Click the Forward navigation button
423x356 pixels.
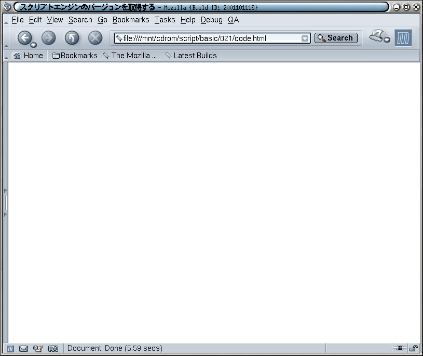[x=49, y=37]
